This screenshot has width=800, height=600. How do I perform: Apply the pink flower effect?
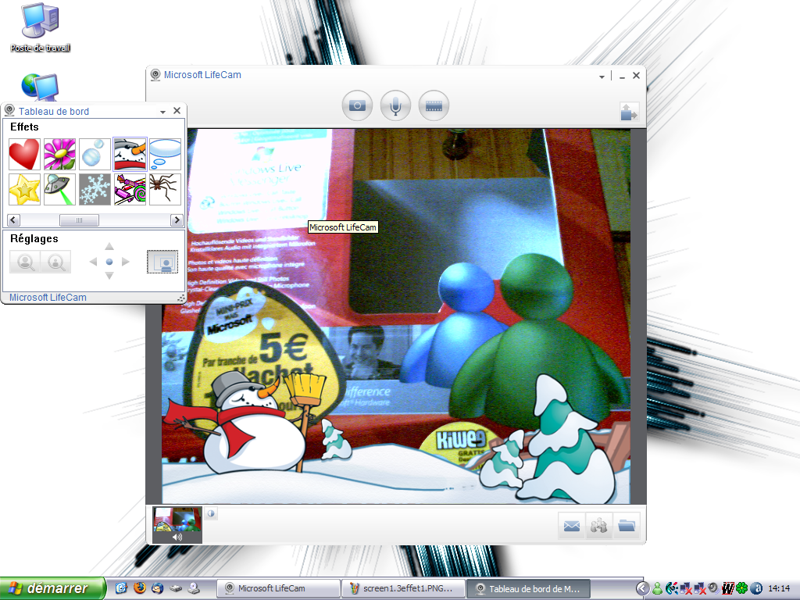(x=59, y=154)
